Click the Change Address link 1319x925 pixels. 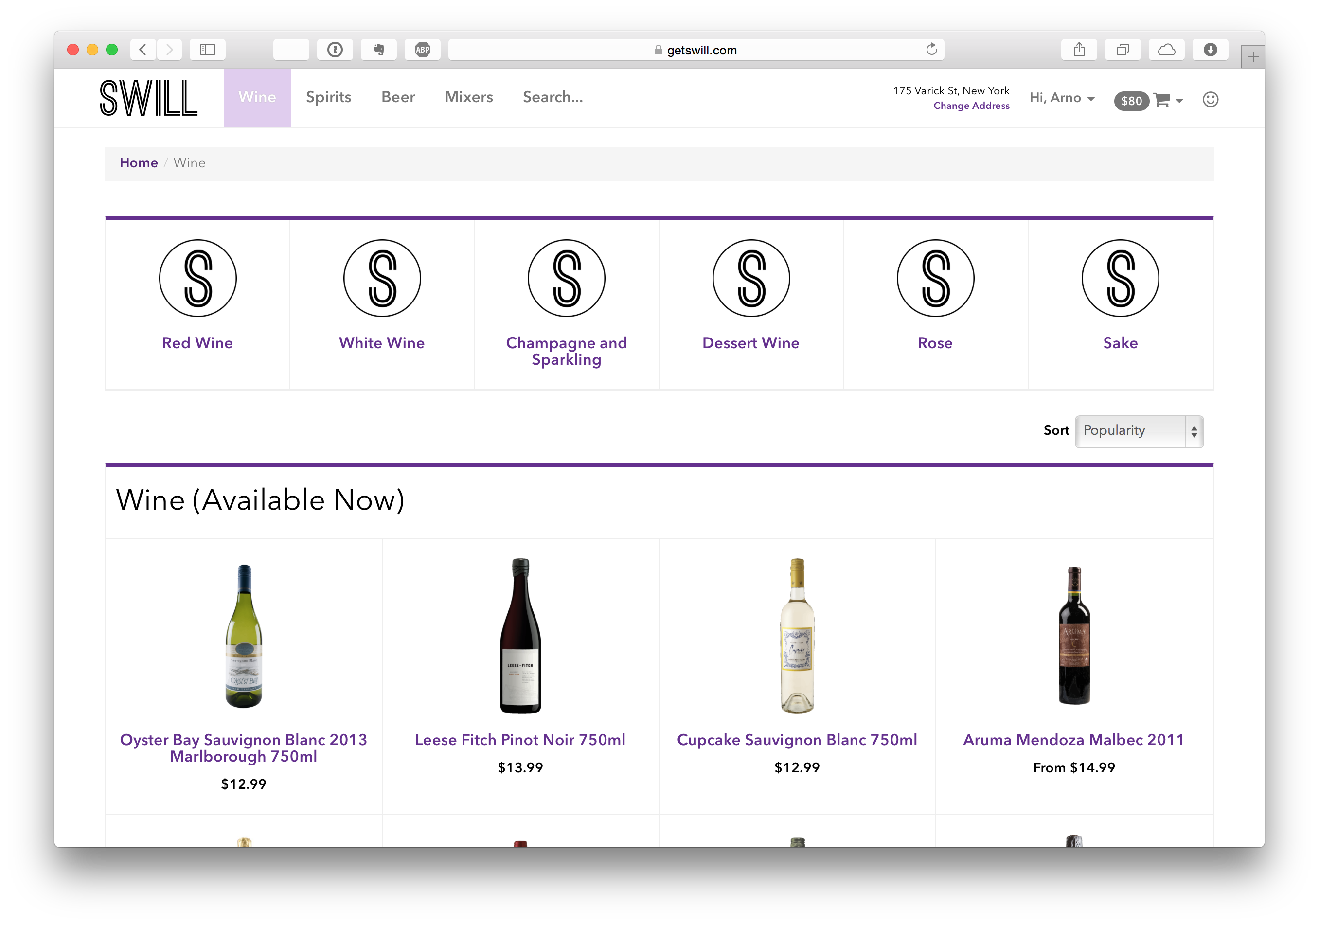(x=971, y=106)
